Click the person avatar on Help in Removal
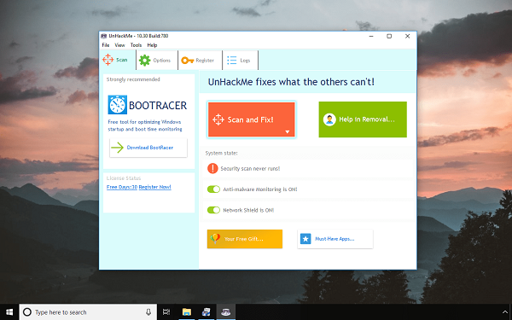The image size is (512, 320). pyautogui.click(x=329, y=119)
